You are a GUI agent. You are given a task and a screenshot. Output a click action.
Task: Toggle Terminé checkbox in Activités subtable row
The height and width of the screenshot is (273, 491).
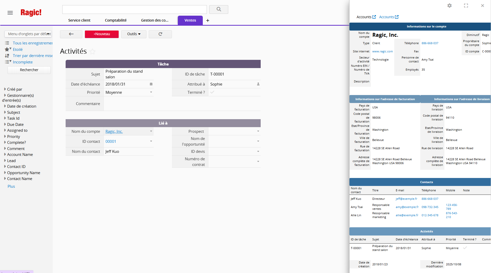pyautogui.click(x=465, y=248)
